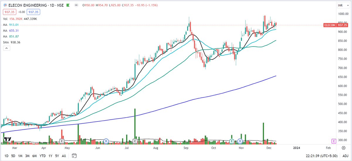Select the MA 851.87 indicator legend

[11, 36]
